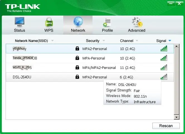Viewport: 185px width, 134px height.
Task: Click the lock icon for DSL-2640U
Action: 77,77
